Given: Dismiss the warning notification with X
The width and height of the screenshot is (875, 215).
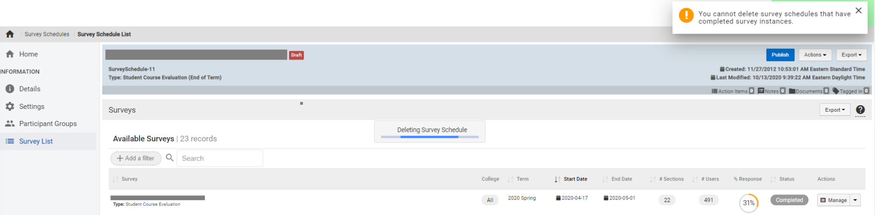Looking at the screenshot, I should point(859,11).
